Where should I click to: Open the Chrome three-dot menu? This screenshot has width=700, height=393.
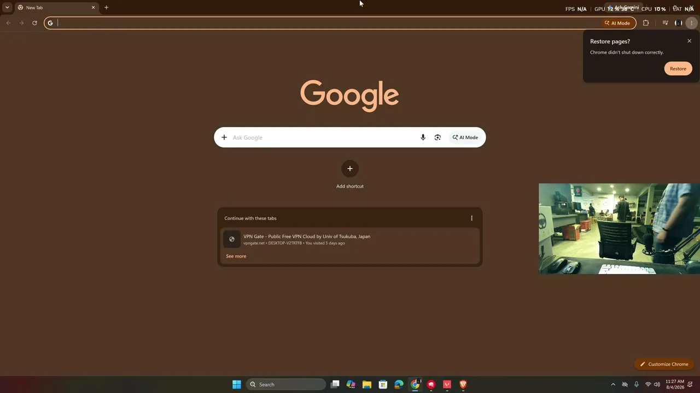(x=692, y=23)
